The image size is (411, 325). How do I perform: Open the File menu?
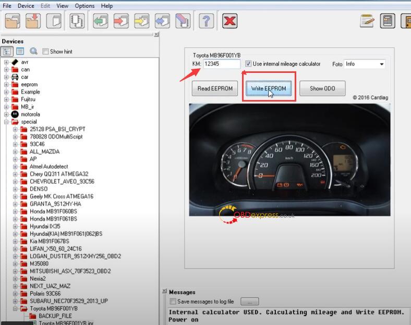7,6
